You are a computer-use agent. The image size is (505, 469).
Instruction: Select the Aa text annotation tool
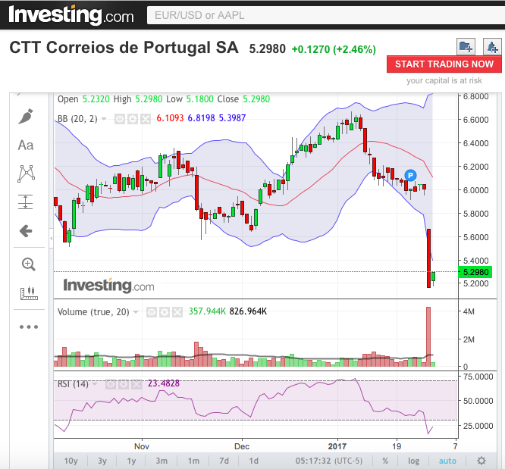[x=26, y=145]
